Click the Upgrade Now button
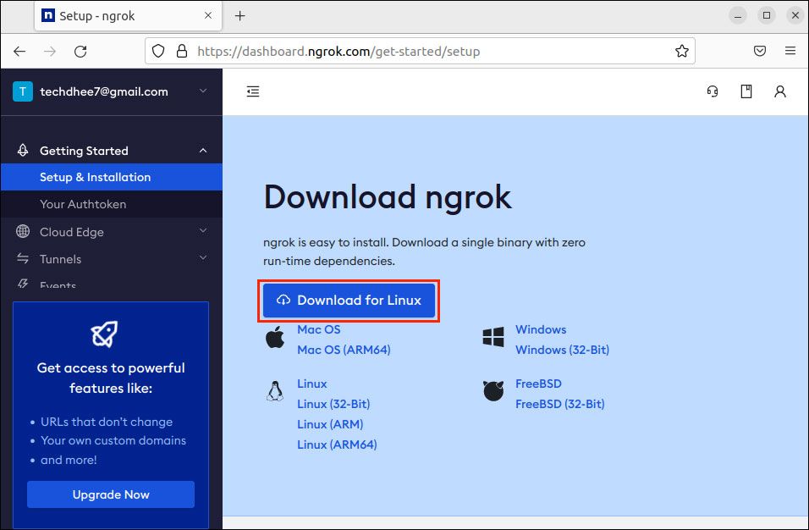The height and width of the screenshot is (530, 809). (111, 494)
